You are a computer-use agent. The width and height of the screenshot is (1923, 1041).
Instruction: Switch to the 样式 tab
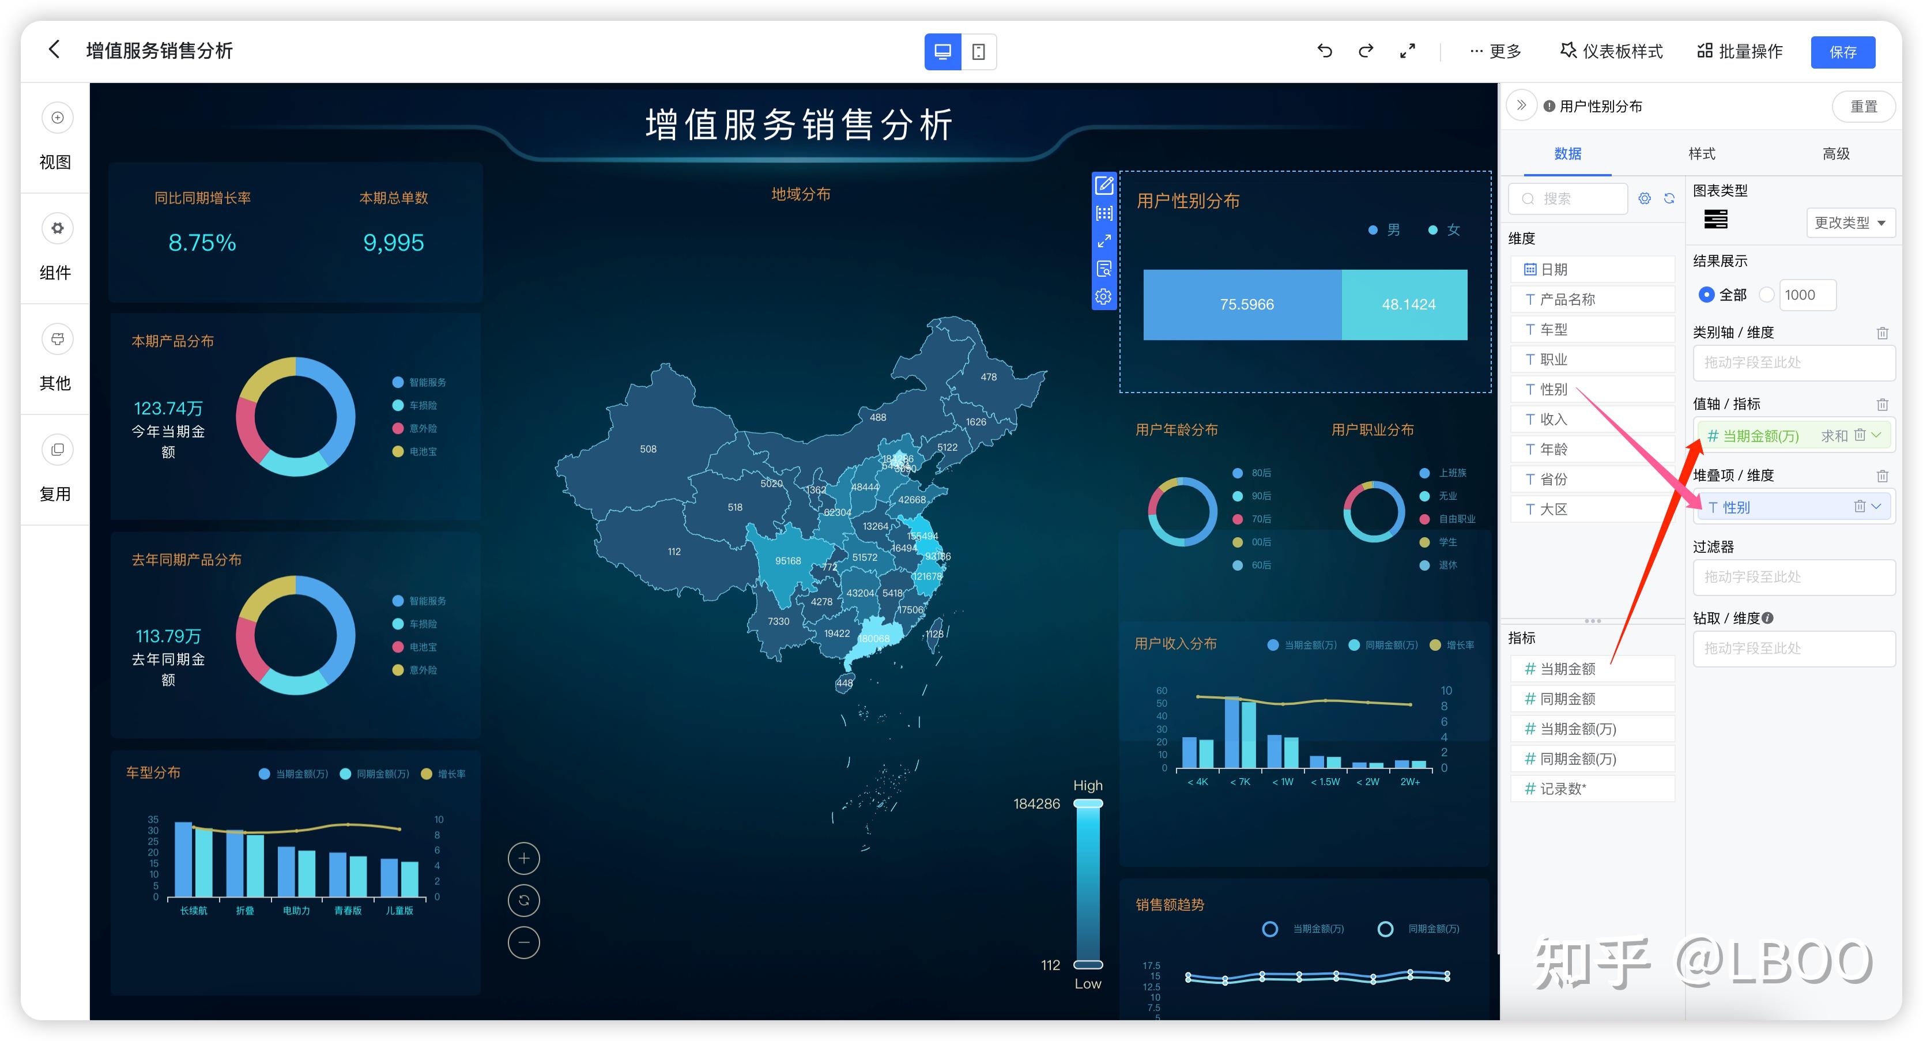[1702, 153]
